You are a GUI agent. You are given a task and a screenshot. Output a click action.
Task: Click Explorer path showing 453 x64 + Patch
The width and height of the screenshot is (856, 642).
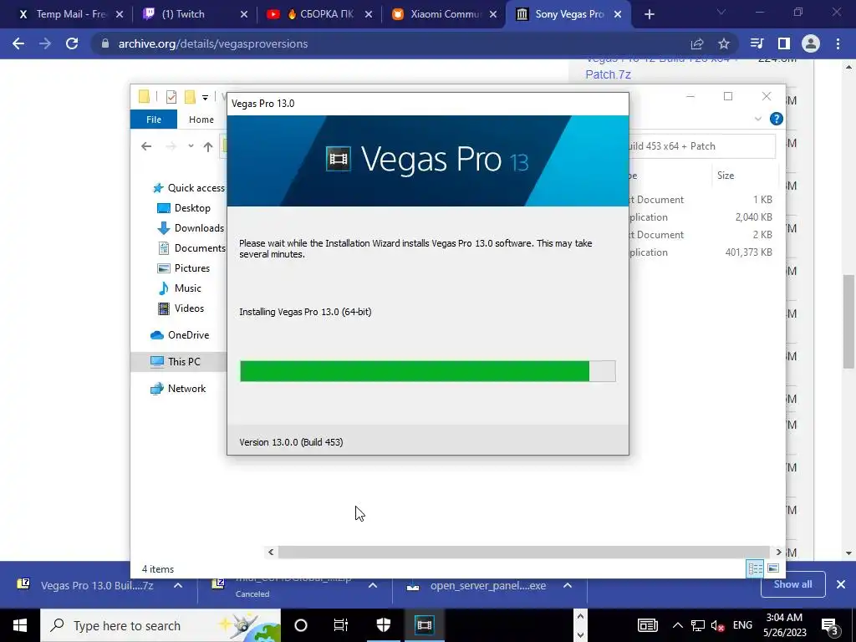(x=701, y=146)
